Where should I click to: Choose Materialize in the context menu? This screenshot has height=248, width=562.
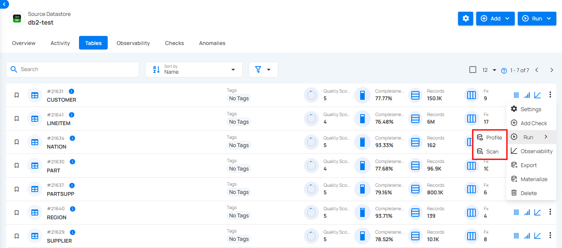click(x=534, y=179)
